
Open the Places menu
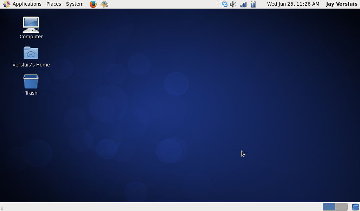(x=54, y=4)
